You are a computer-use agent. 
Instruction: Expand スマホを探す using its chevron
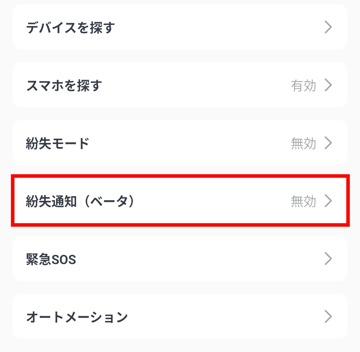tap(328, 85)
